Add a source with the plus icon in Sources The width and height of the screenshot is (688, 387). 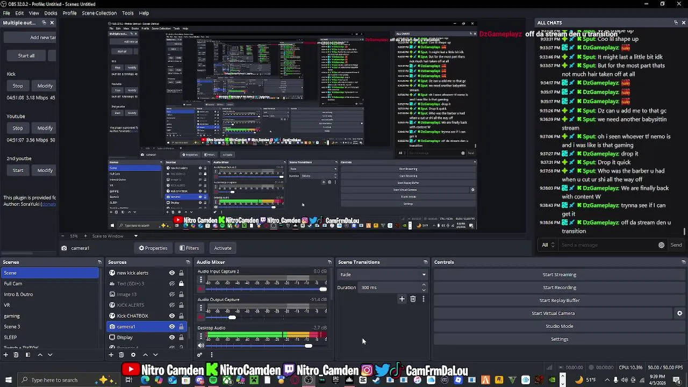pyautogui.click(x=111, y=355)
